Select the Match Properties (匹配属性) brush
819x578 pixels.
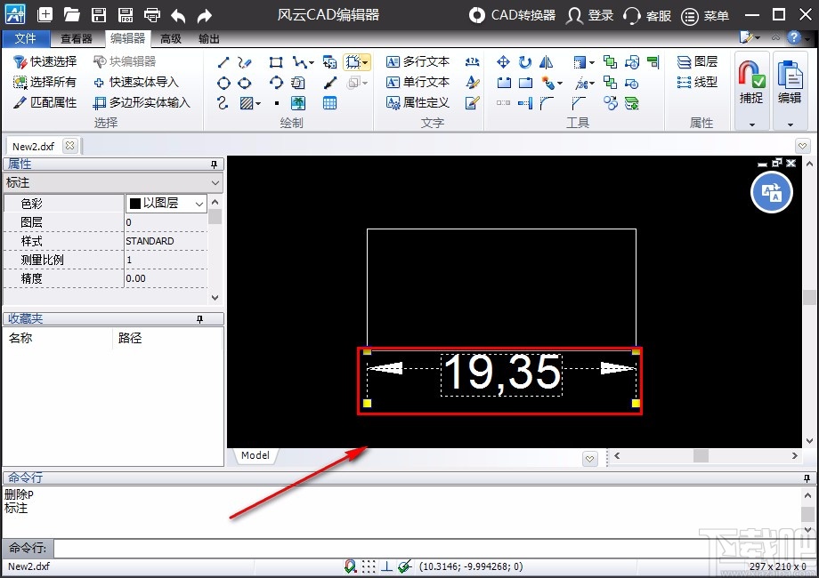pos(45,102)
